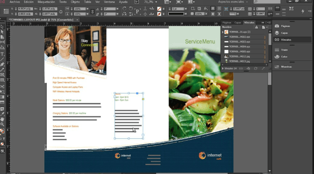Open the Capas panel button in dock
Image resolution: width=314 pixels, height=174 pixels.
tap(281, 33)
